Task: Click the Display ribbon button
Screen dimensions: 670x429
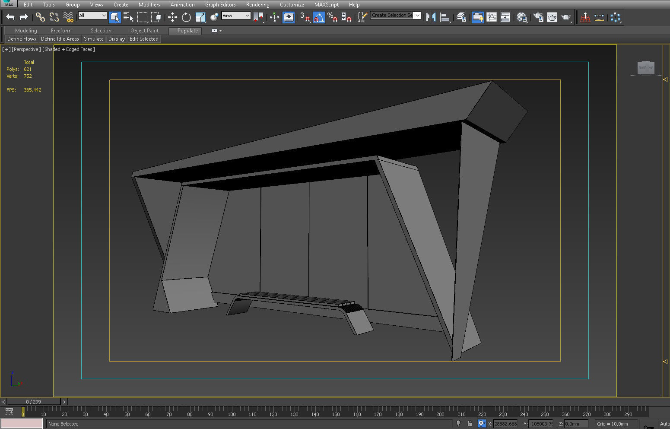Action: click(x=117, y=39)
